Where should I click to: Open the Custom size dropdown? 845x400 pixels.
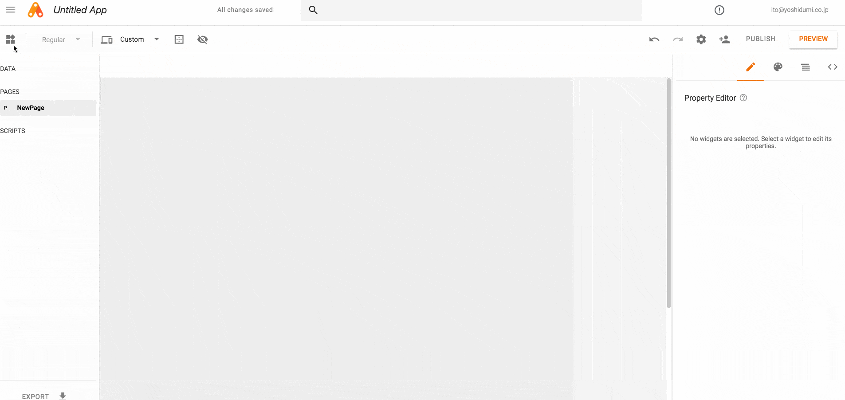[x=140, y=39]
